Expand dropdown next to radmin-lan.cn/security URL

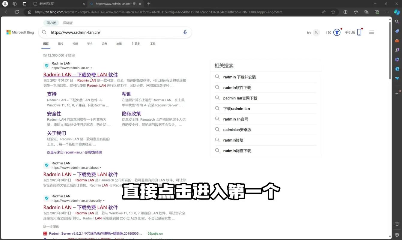[x=104, y=201]
